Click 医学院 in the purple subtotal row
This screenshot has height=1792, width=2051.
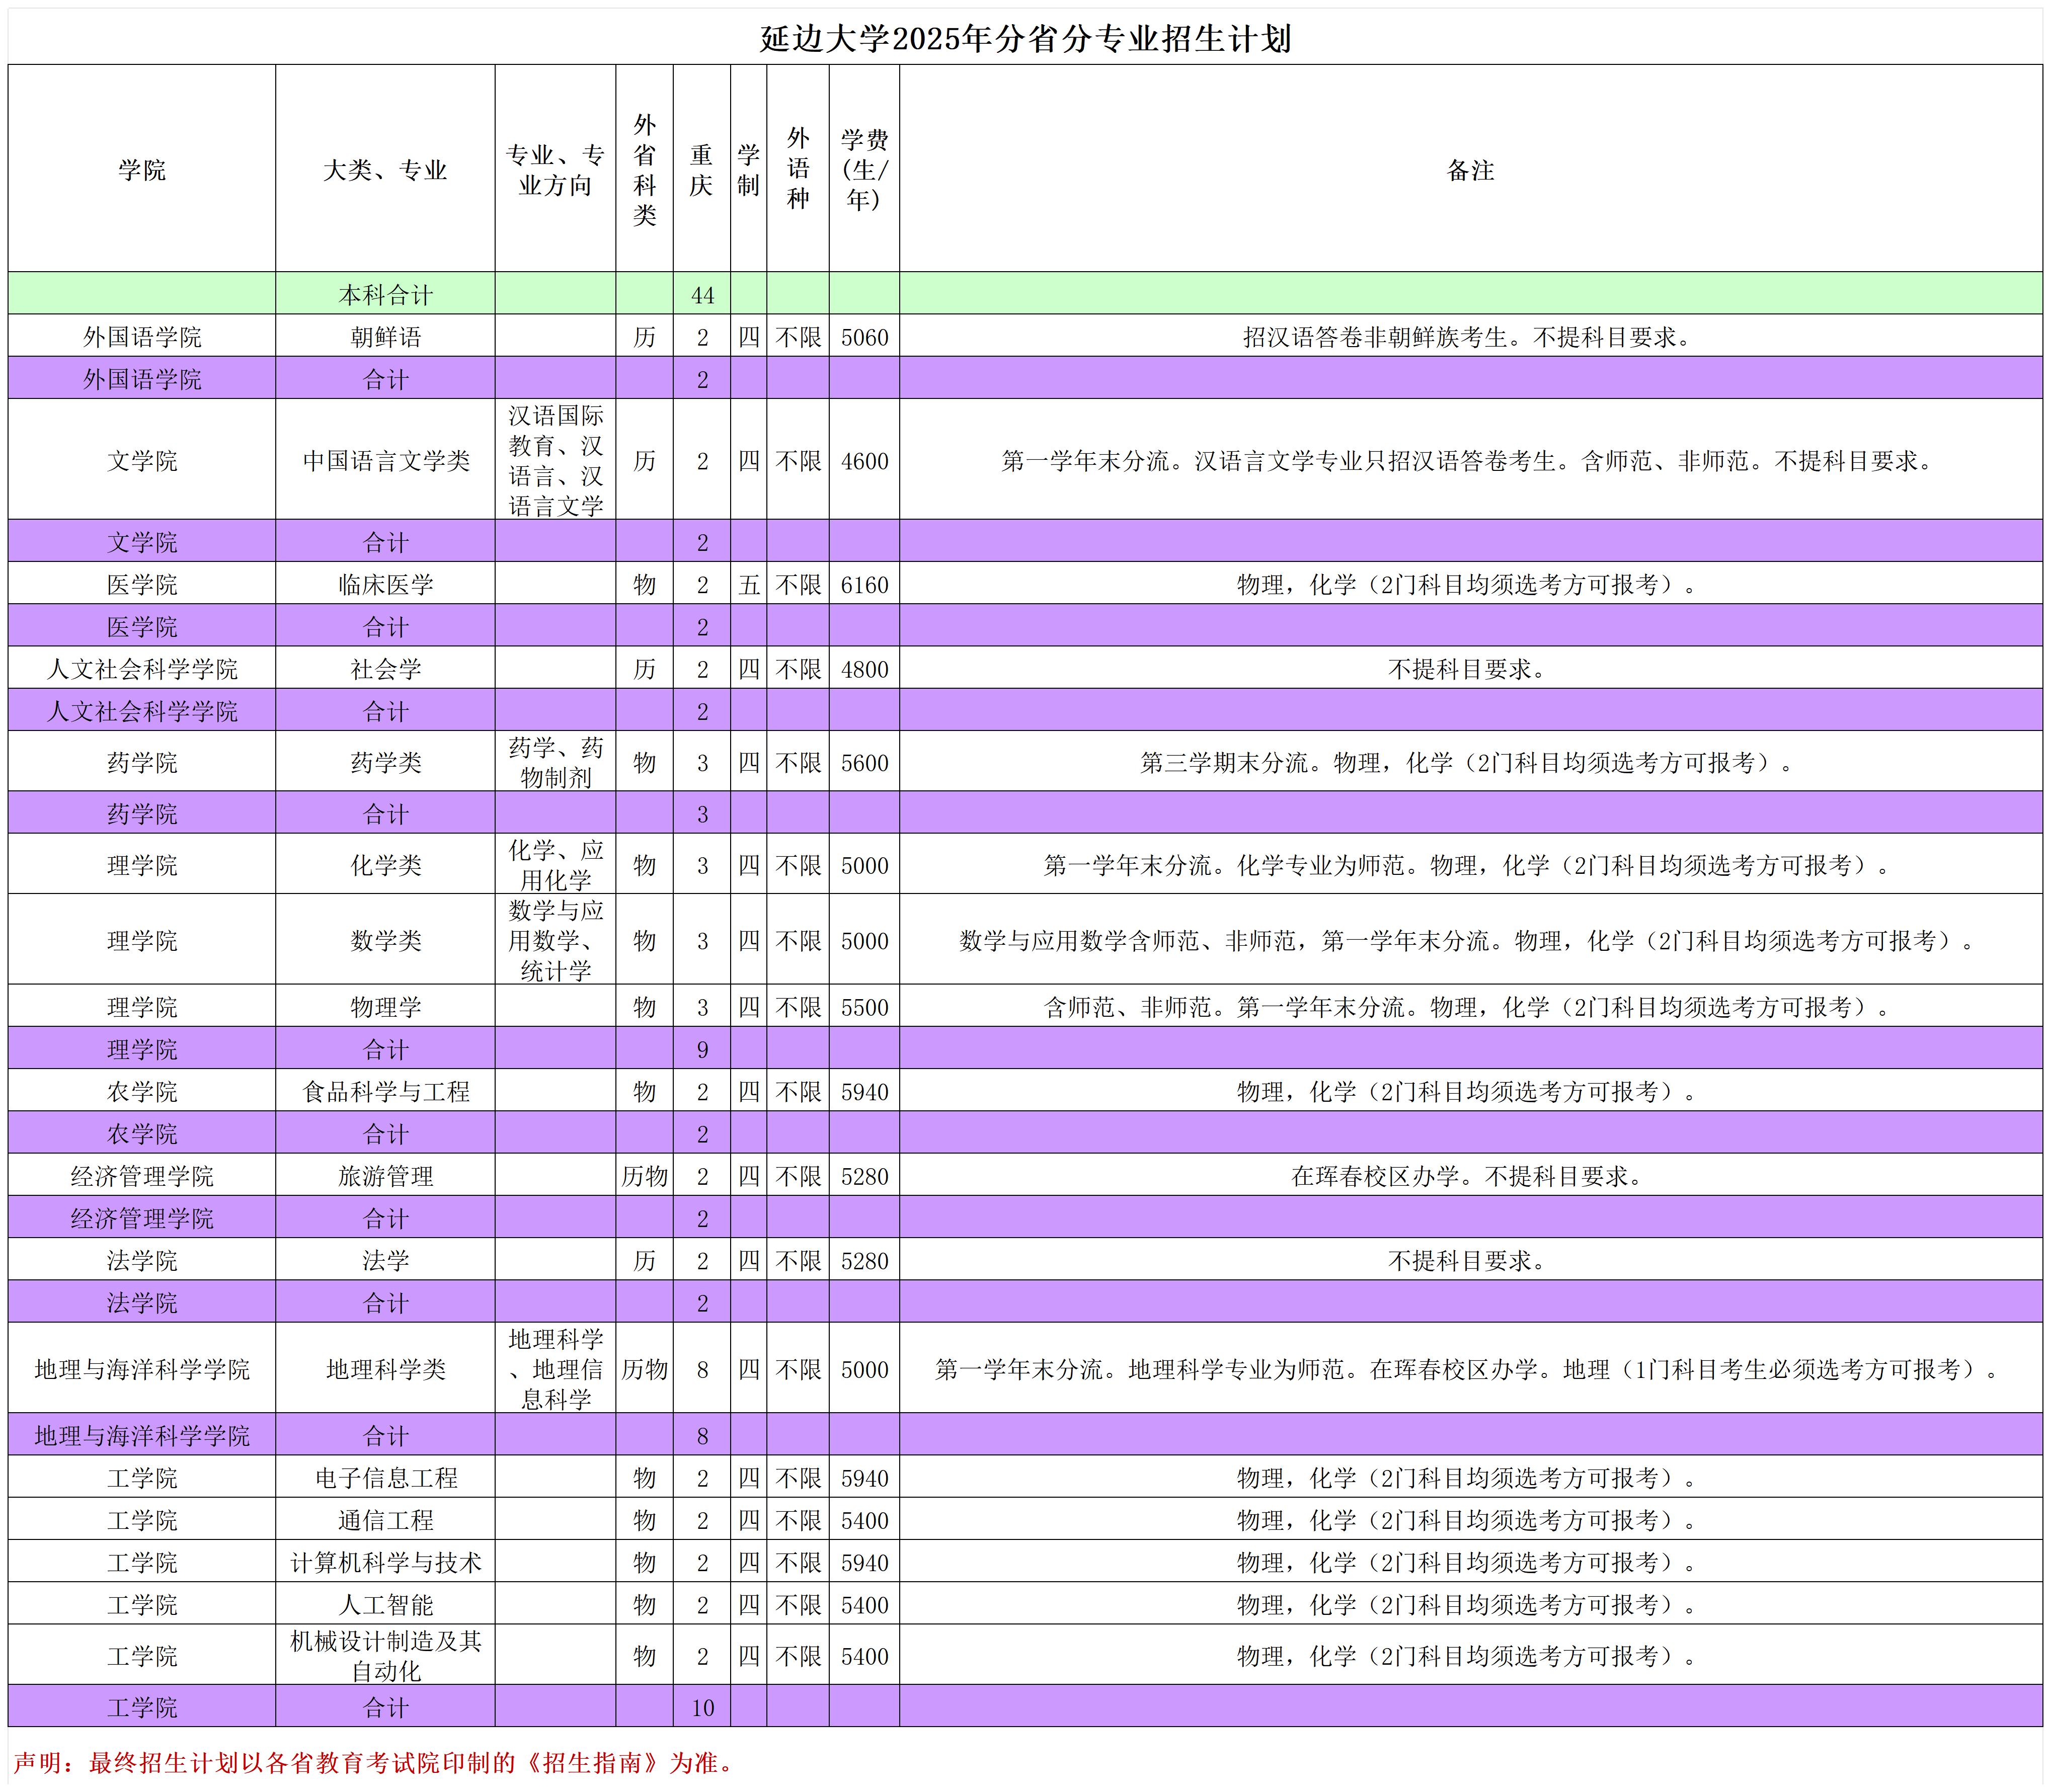coord(142,626)
